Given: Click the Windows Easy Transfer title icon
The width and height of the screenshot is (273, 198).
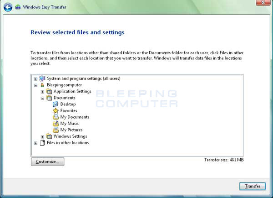Looking at the screenshot, I should (18, 7).
